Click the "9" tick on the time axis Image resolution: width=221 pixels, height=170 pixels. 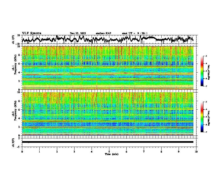pyautogui.click(x=179, y=152)
